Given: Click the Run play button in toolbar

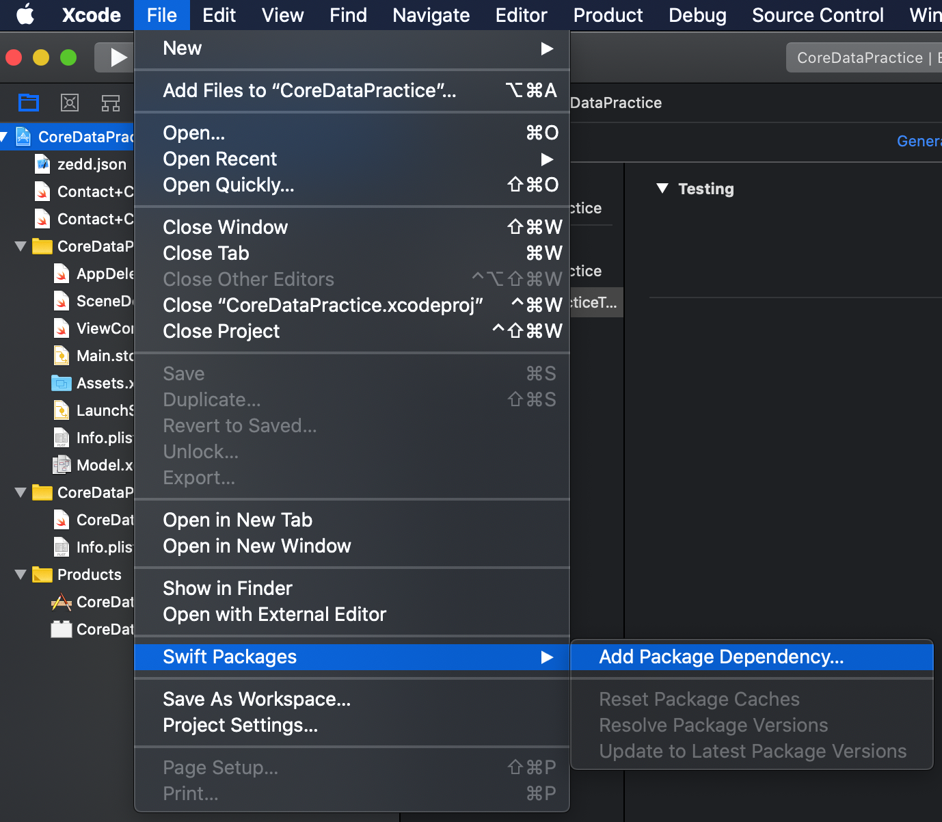Looking at the screenshot, I should click(x=119, y=57).
